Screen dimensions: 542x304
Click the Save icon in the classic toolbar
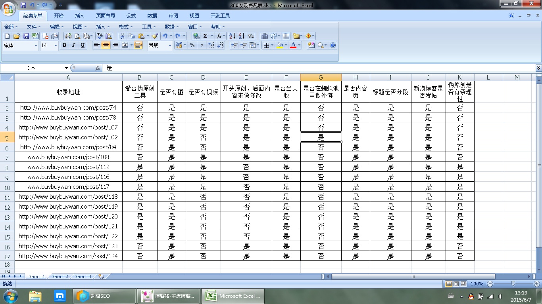click(x=26, y=36)
